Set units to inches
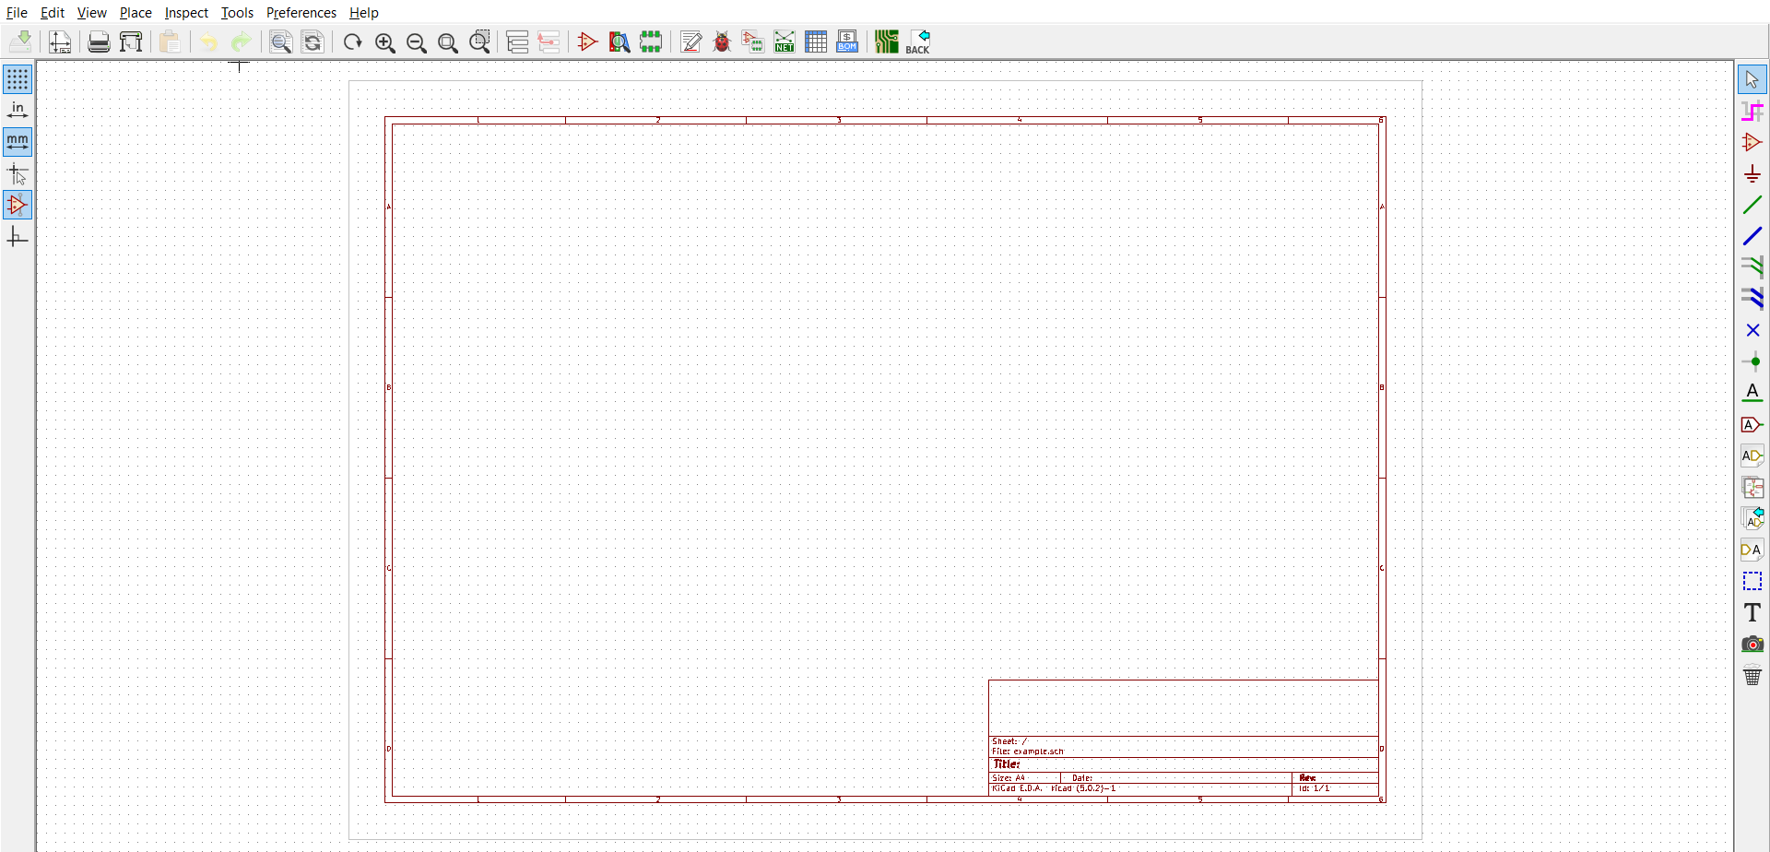The image size is (1770, 852). click(18, 111)
